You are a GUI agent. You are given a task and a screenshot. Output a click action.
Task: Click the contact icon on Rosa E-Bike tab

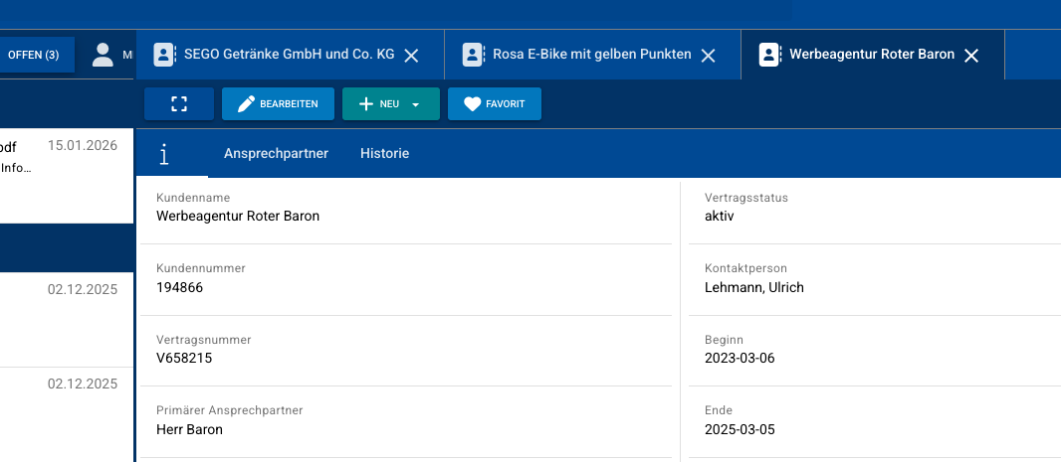[473, 55]
